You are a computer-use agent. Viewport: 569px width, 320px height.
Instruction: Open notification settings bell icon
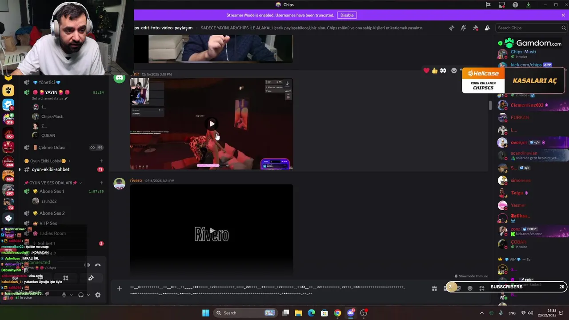(x=463, y=28)
